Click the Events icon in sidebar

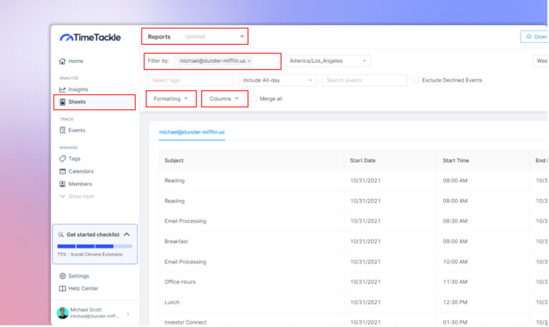[62, 130]
